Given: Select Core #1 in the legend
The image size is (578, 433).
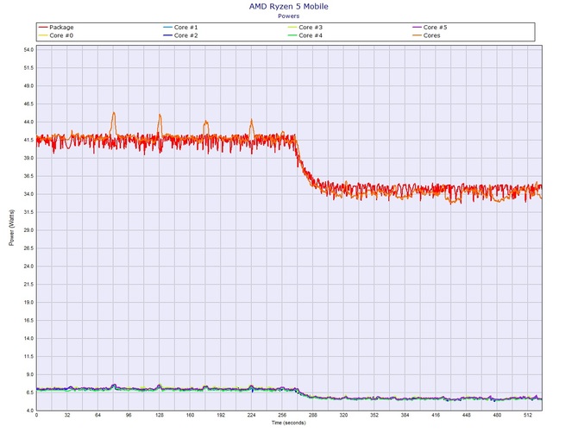Looking at the screenshot, I should [x=180, y=28].
